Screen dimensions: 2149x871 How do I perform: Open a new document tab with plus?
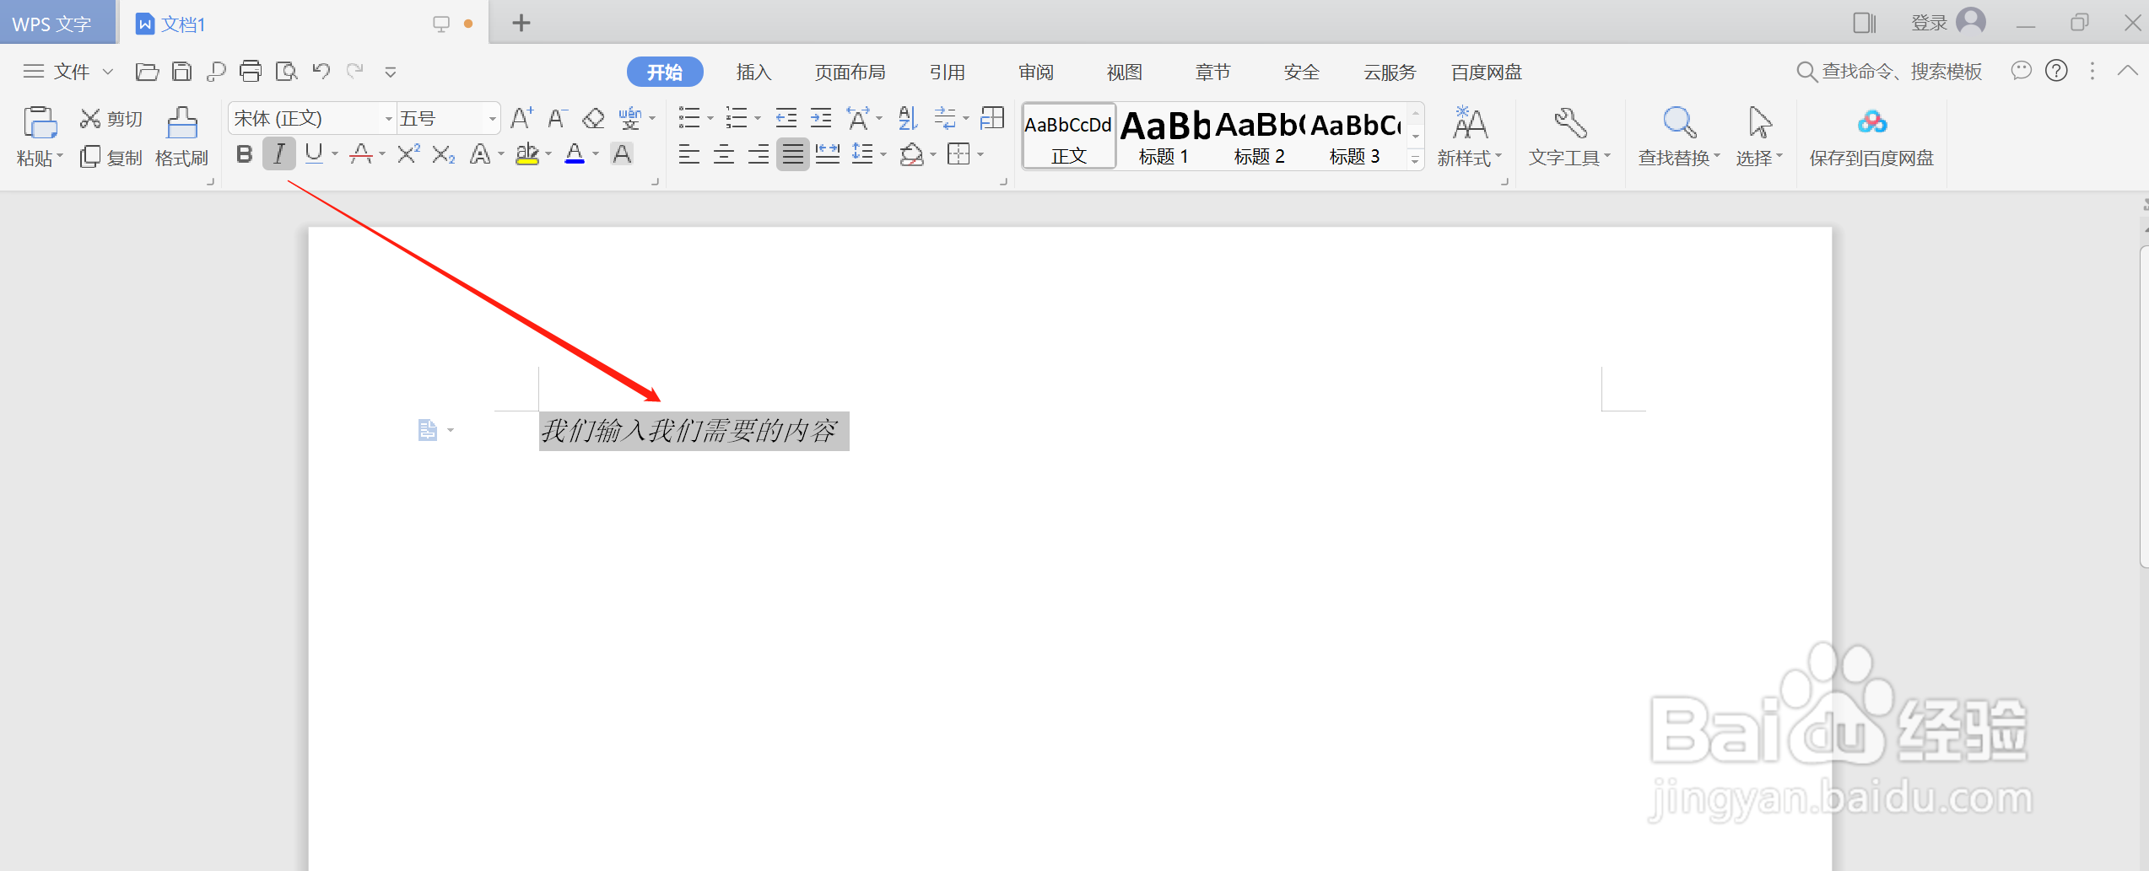pos(521,23)
